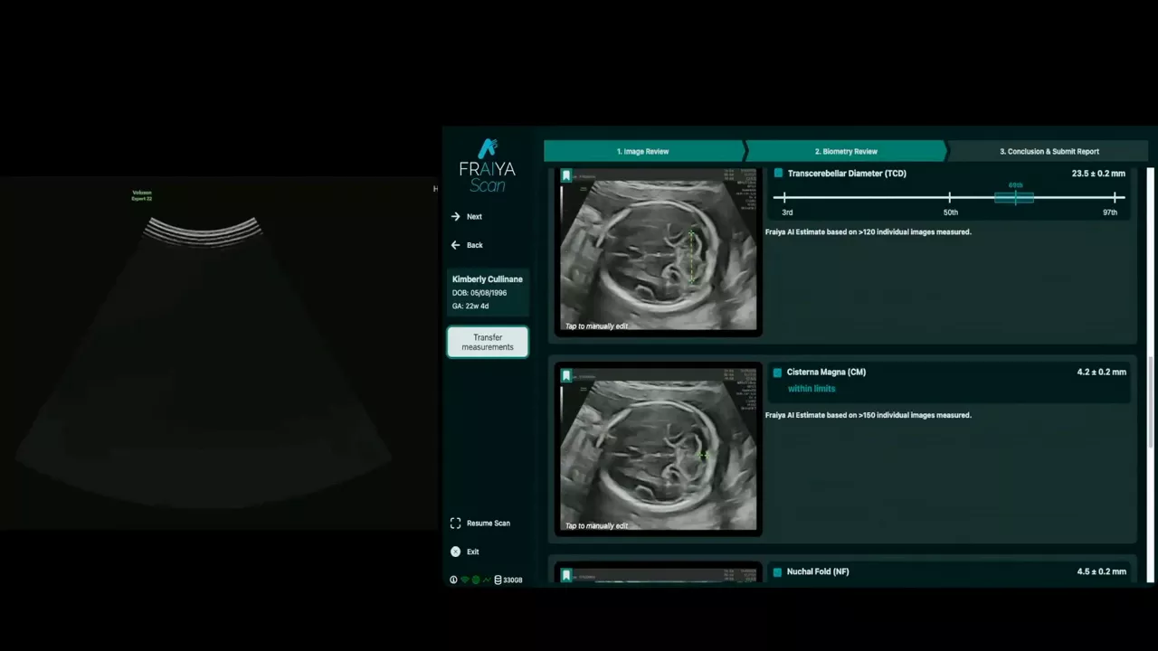The height and width of the screenshot is (651, 1158).
Task: Click the Next label in sidebar
Action: 474,217
